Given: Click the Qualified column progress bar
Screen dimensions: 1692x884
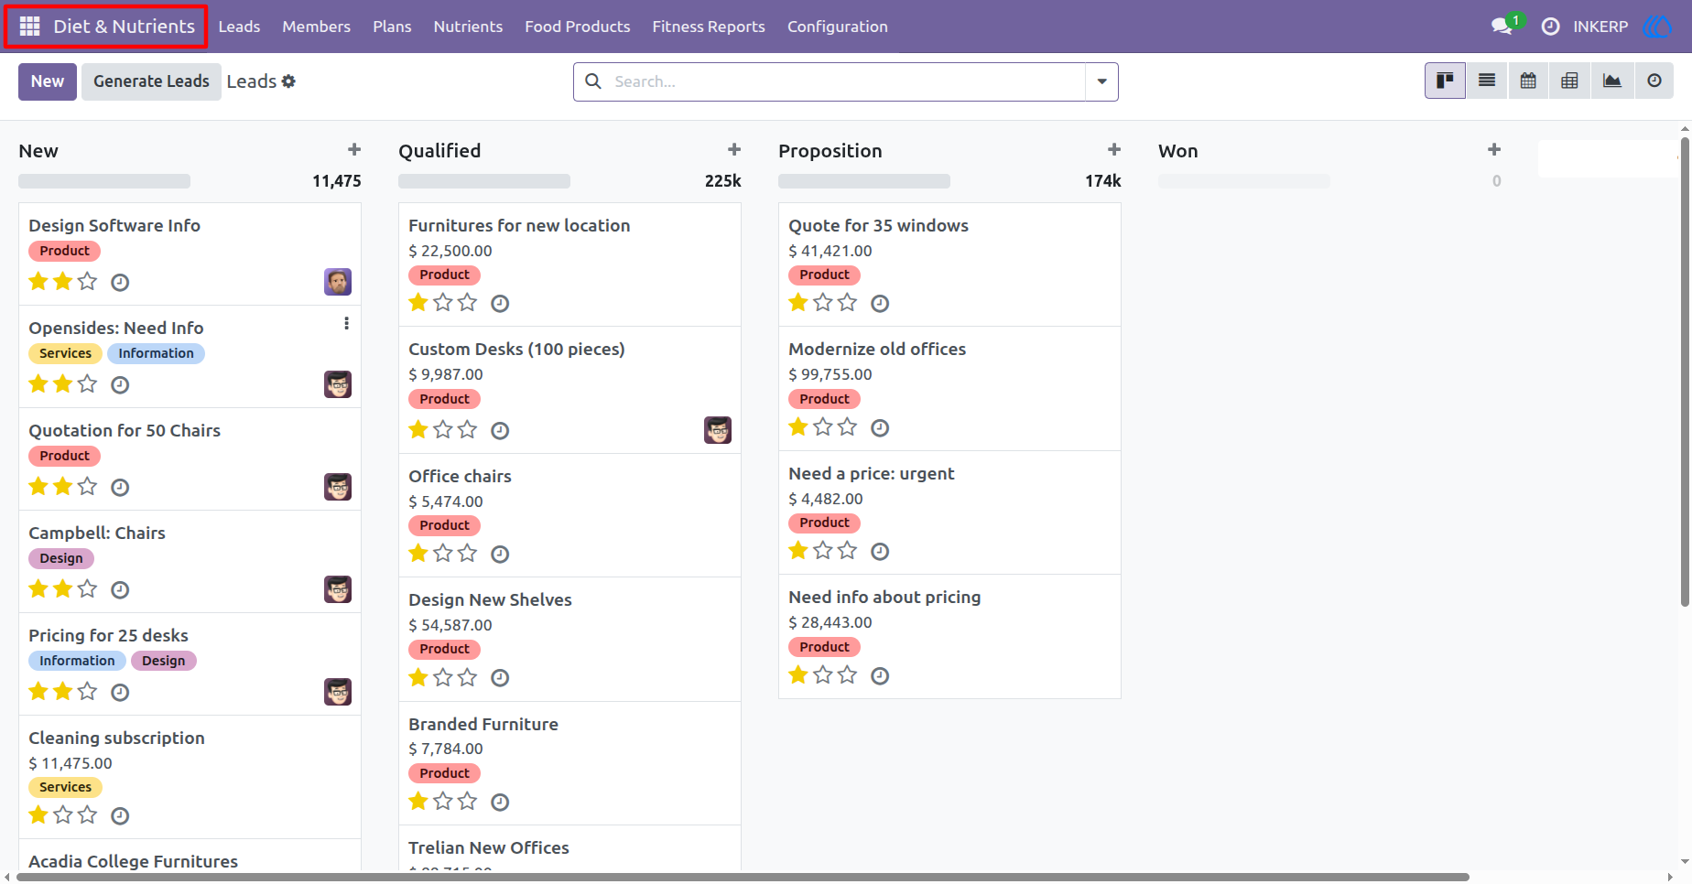Looking at the screenshot, I should [x=484, y=181].
